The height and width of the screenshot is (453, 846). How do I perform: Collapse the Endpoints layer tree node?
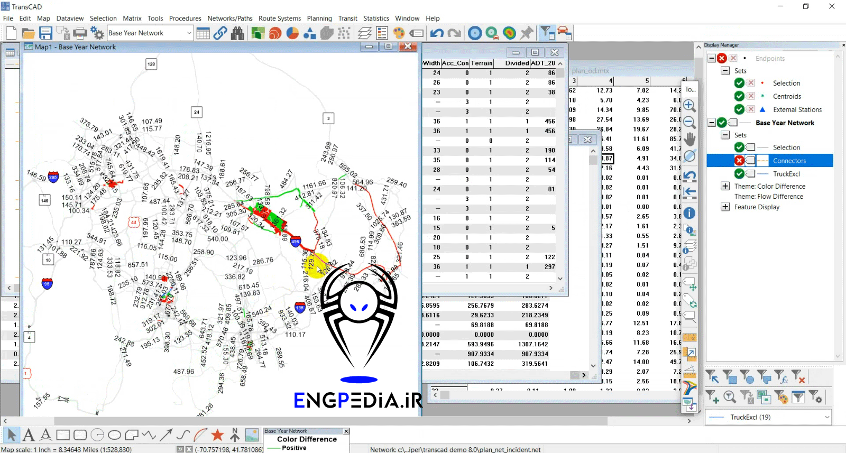click(712, 58)
